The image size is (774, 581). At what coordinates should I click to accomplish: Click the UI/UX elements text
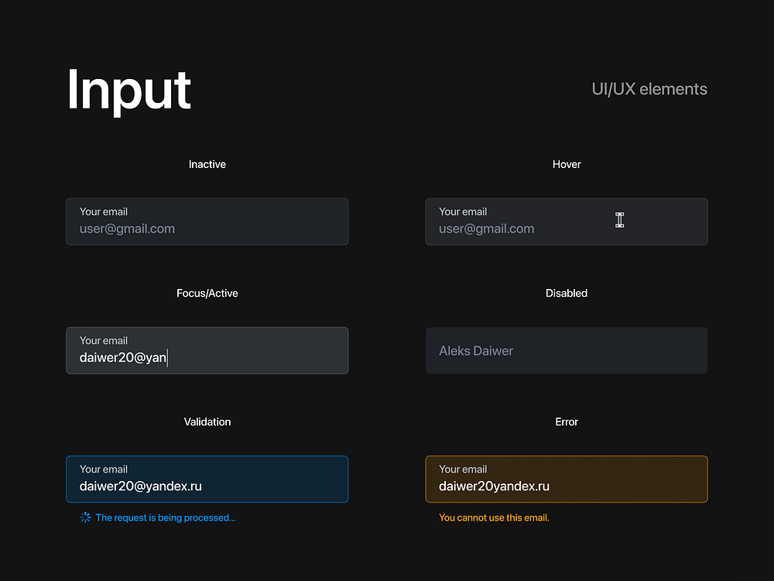tap(649, 89)
